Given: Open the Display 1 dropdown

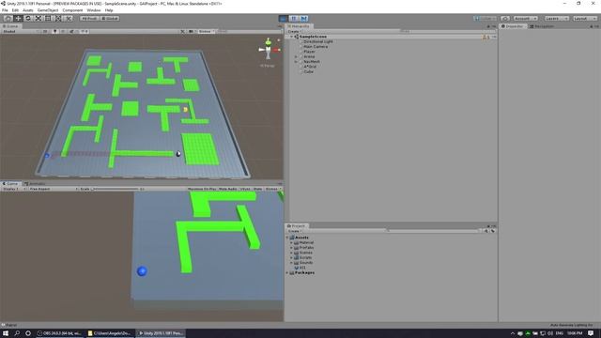Looking at the screenshot, I should pos(14,189).
